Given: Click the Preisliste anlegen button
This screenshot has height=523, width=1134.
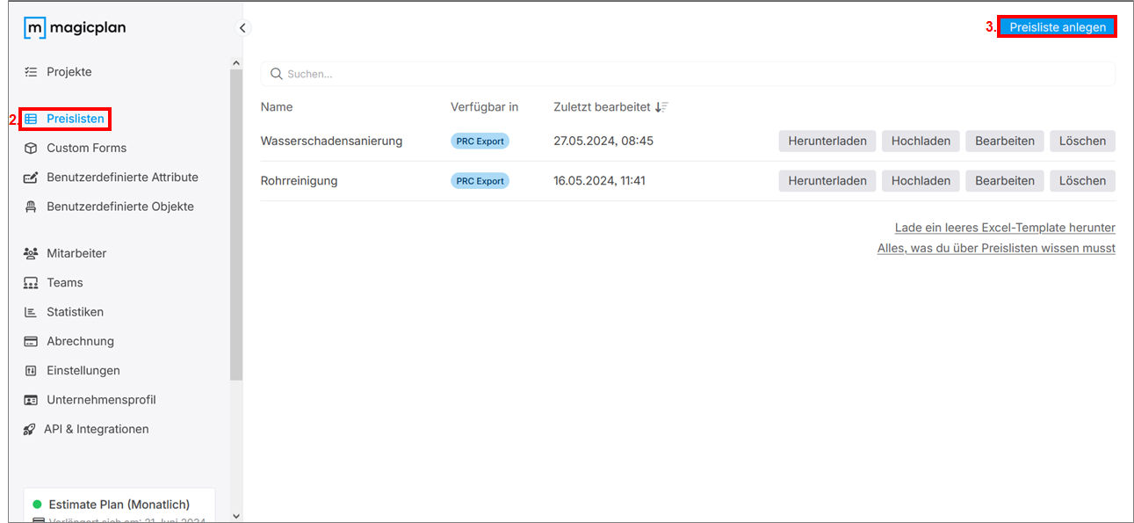Looking at the screenshot, I should (1057, 27).
